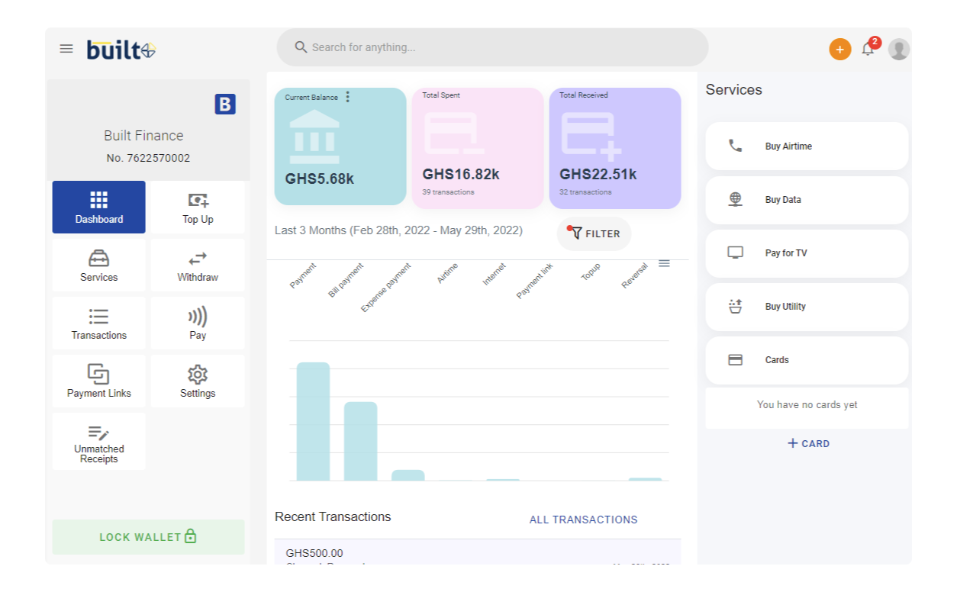Open the user profile avatar
Viewport: 957px width, 592px height.
click(898, 50)
